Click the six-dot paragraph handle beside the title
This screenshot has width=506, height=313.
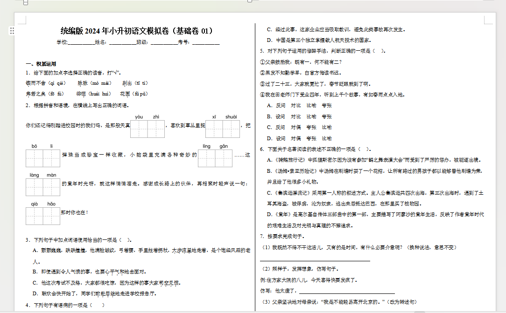click(12, 31)
